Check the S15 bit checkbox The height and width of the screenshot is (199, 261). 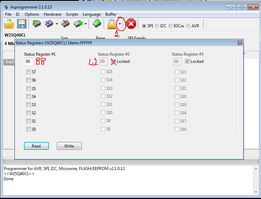103,72
